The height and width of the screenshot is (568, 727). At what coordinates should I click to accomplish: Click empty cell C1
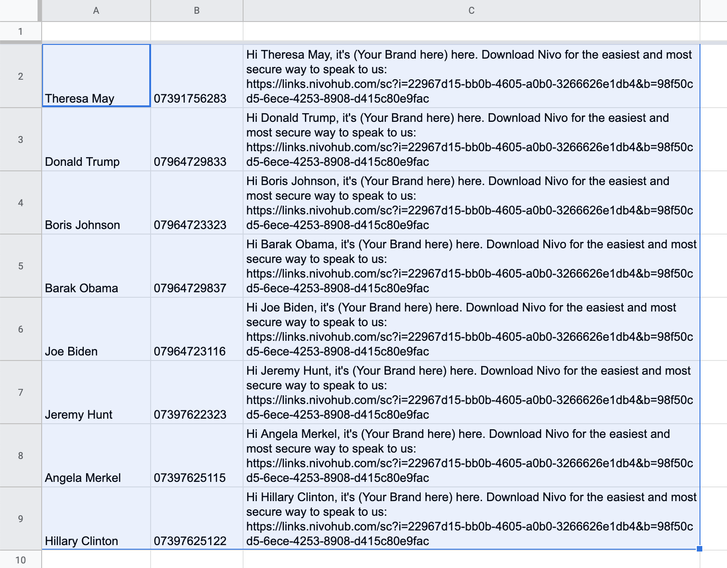(471, 32)
